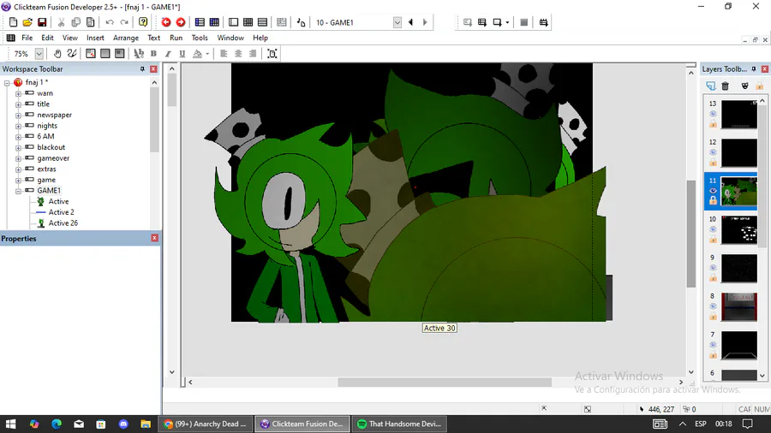
Task: Delete layer using trash icon
Action: point(726,86)
